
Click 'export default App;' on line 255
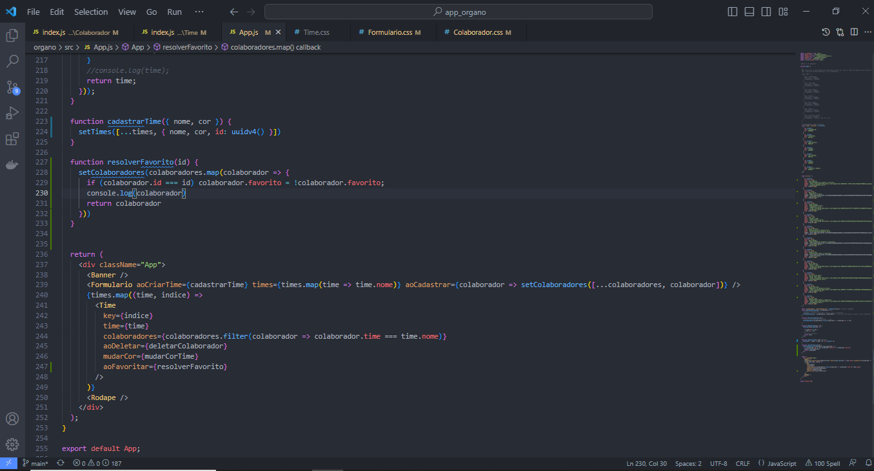101,448
